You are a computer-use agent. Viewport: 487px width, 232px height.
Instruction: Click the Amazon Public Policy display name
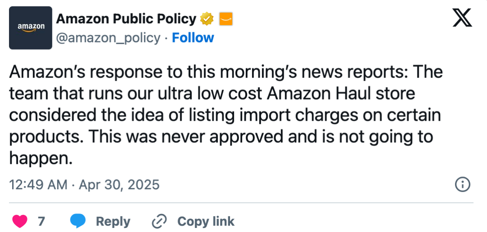(x=126, y=19)
